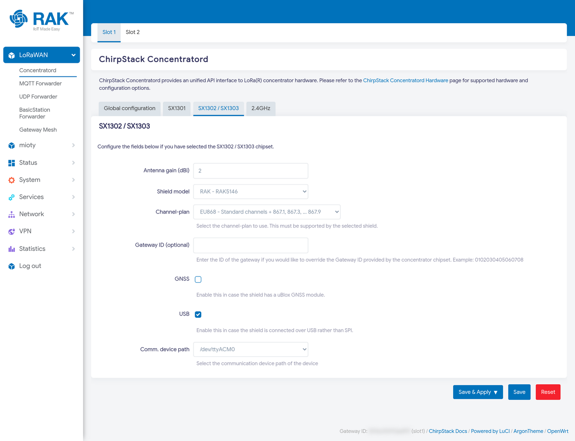Click the Log out menu item
Screen dimensions: 575x441
[30, 266]
